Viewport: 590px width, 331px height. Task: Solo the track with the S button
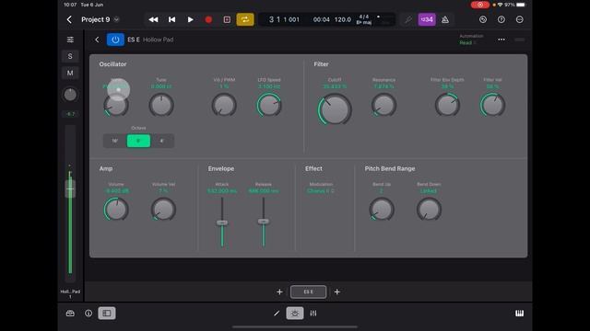click(70, 56)
